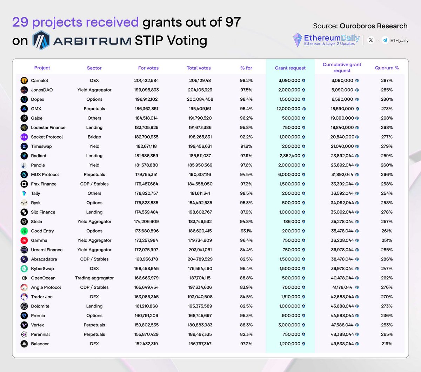Select the Total votes column header
Viewport: 421px width, 372px height.
199,68
